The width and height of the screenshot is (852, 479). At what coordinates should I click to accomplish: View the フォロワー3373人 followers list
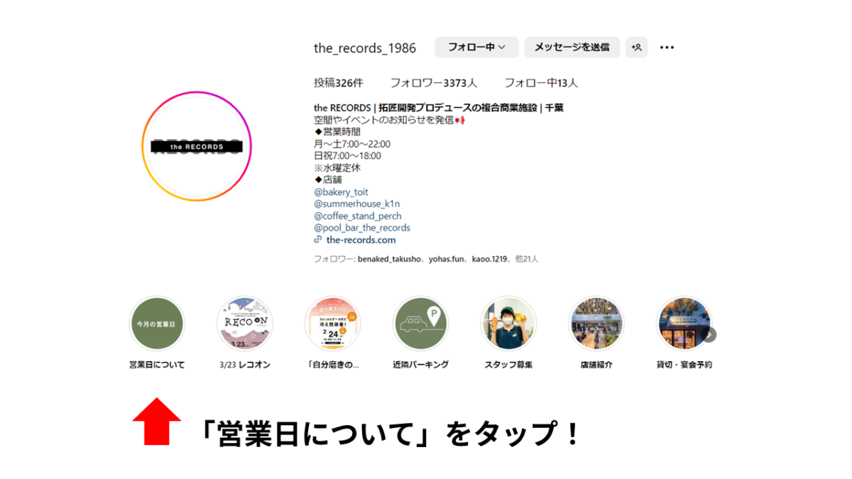(433, 83)
